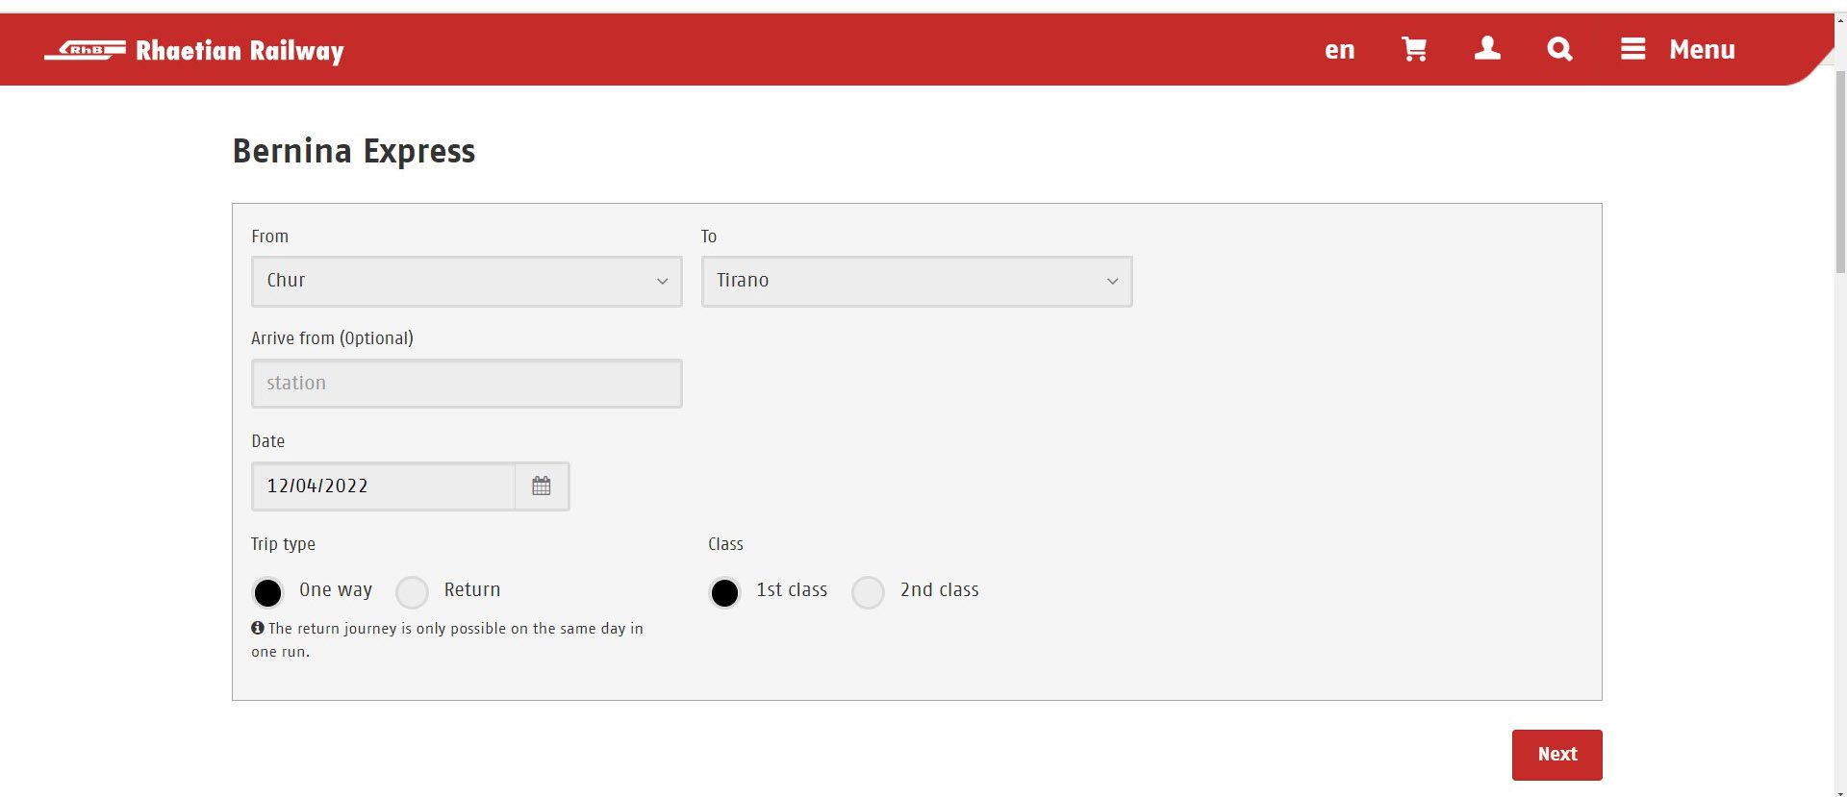The height and width of the screenshot is (797, 1847).
Task: Click the hamburger menu icon
Action: (1632, 49)
